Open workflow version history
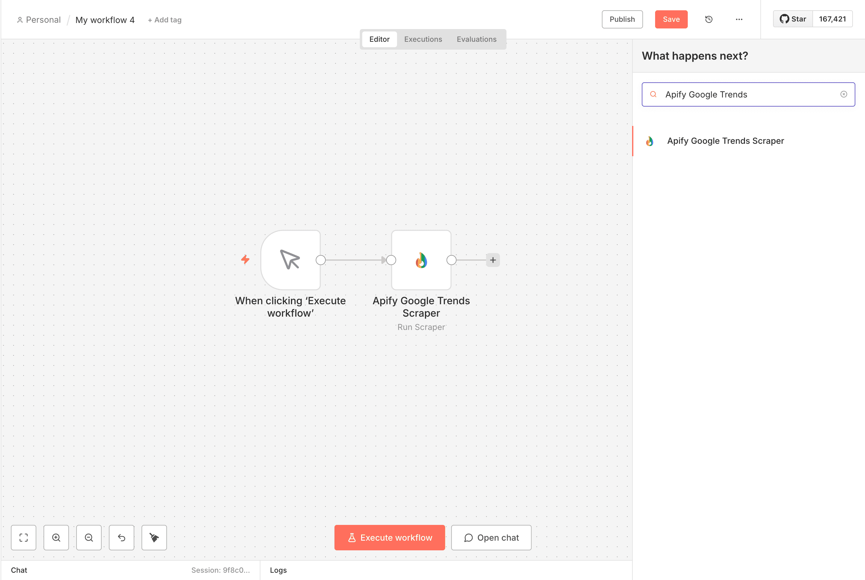This screenshot has height=580, width=865. pyautogui.click(x=708, y=19)
